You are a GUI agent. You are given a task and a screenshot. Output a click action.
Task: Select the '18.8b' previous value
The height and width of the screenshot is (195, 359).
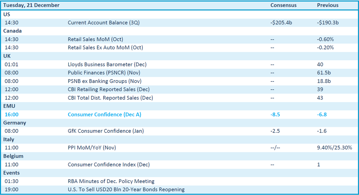coord(324,81)
